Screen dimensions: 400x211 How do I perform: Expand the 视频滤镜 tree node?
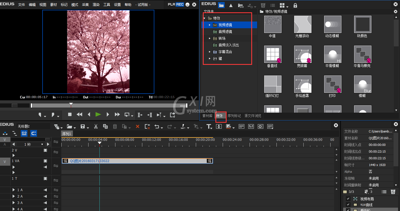210,25
